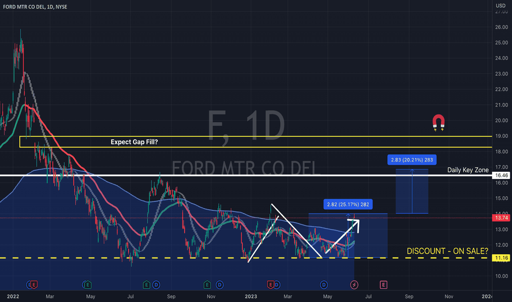The height and width of the screenshot is (302, 512).
Task: Open the dividend marker near May 2023
Action: tap(324, 284)
